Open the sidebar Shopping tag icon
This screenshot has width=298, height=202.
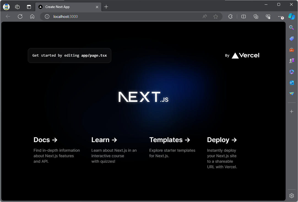coord(292,38)
